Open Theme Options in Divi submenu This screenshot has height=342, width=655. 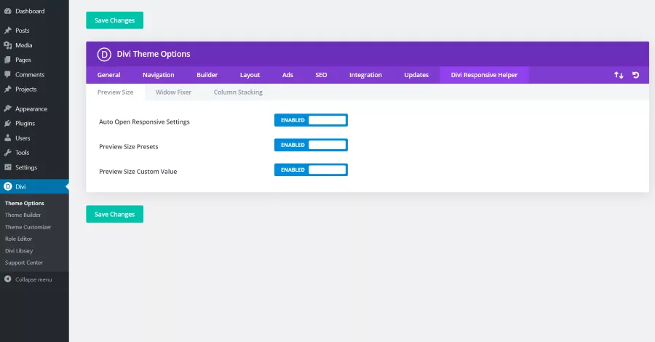(25, 203)
